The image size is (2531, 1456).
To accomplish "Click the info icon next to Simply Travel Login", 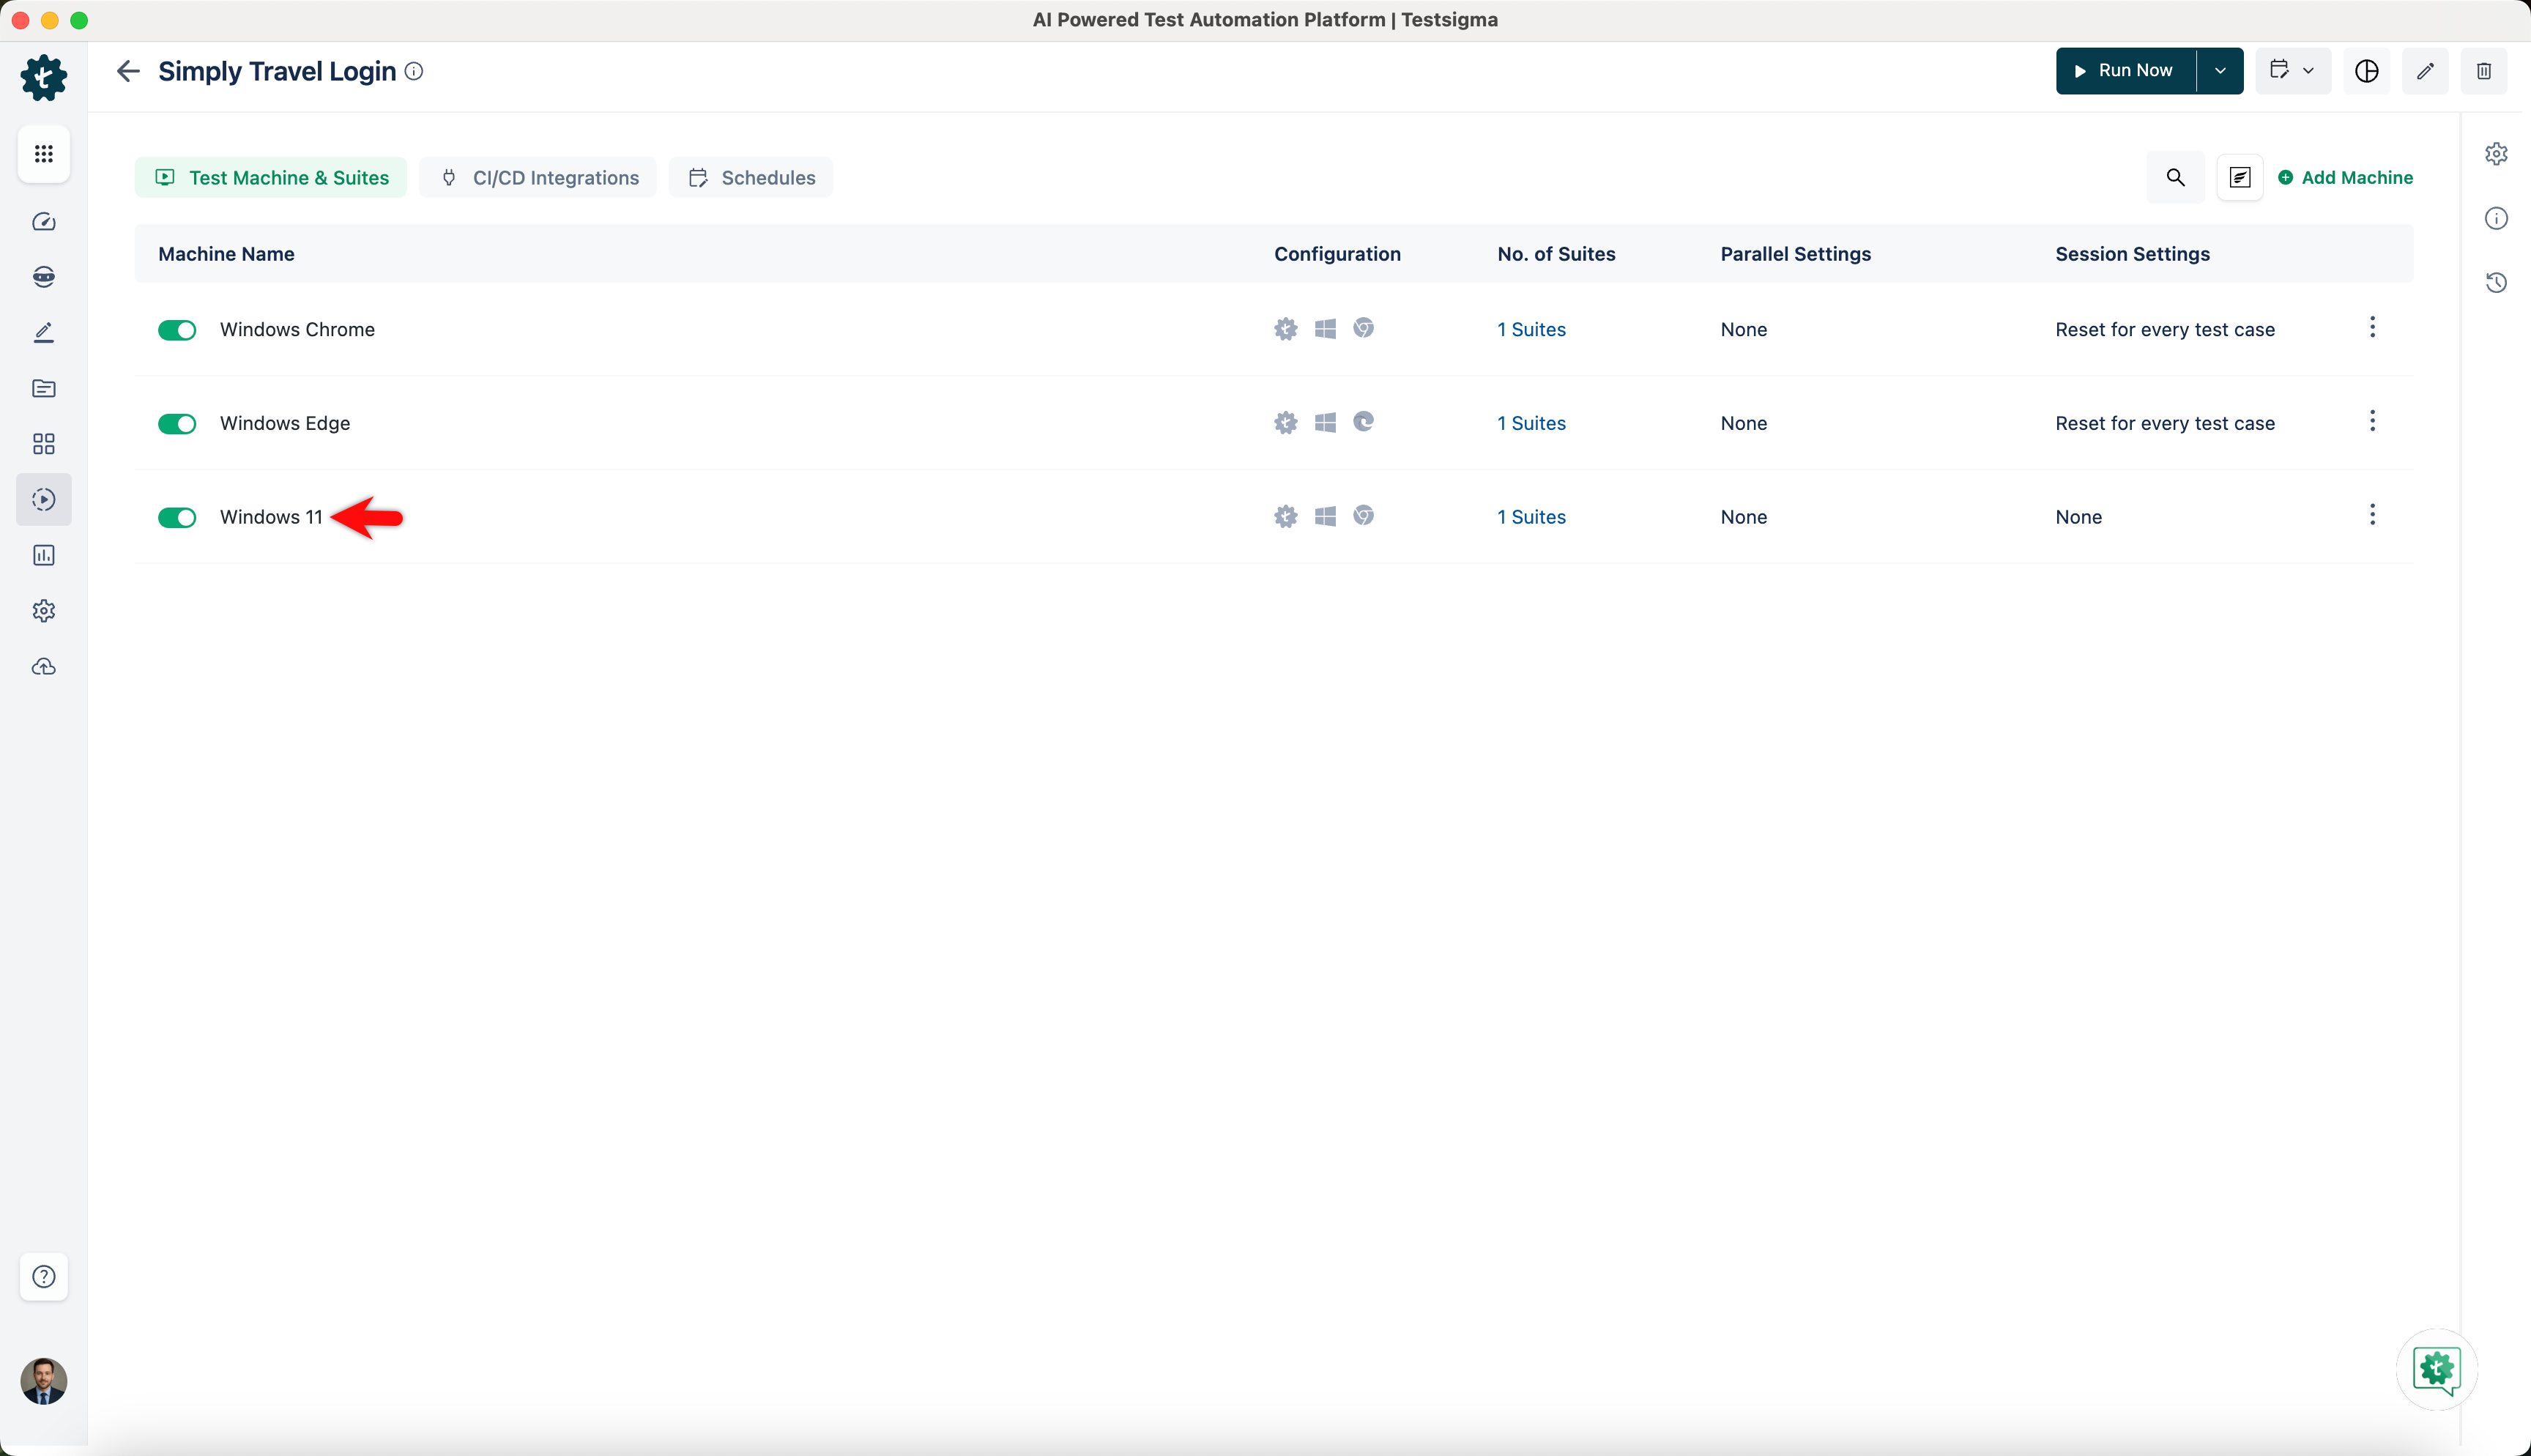I will pos(414,71).
